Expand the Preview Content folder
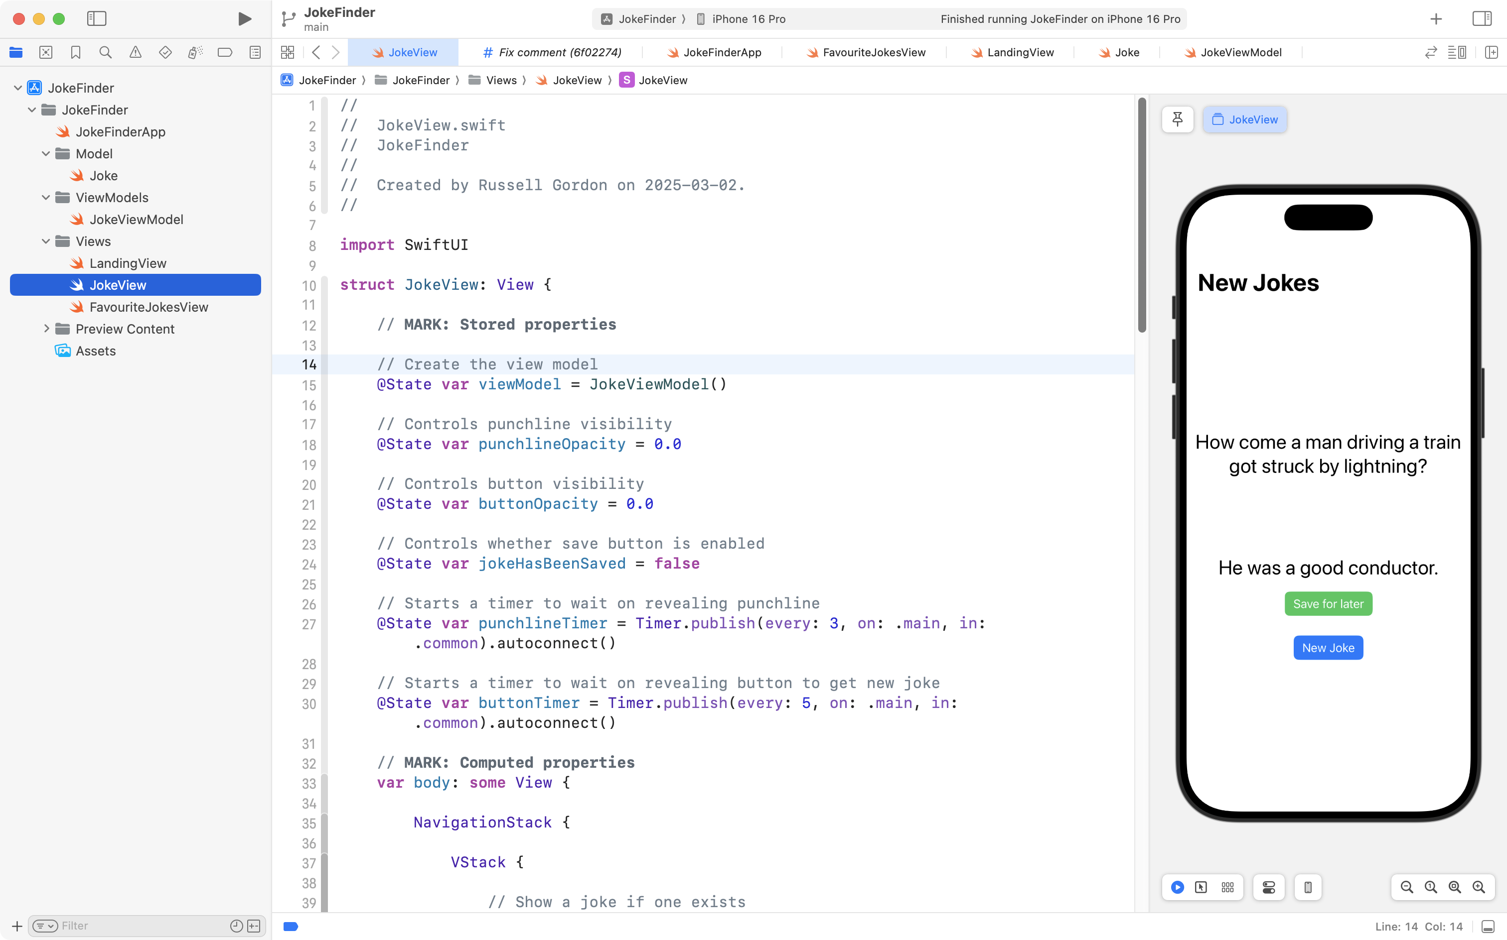The image size is (1507, 940). click(46, 329)
